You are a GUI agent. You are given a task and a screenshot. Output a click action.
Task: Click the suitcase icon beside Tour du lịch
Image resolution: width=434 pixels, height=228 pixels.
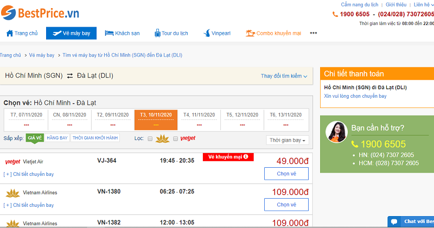pyautogui.click(x=157, y=33)
